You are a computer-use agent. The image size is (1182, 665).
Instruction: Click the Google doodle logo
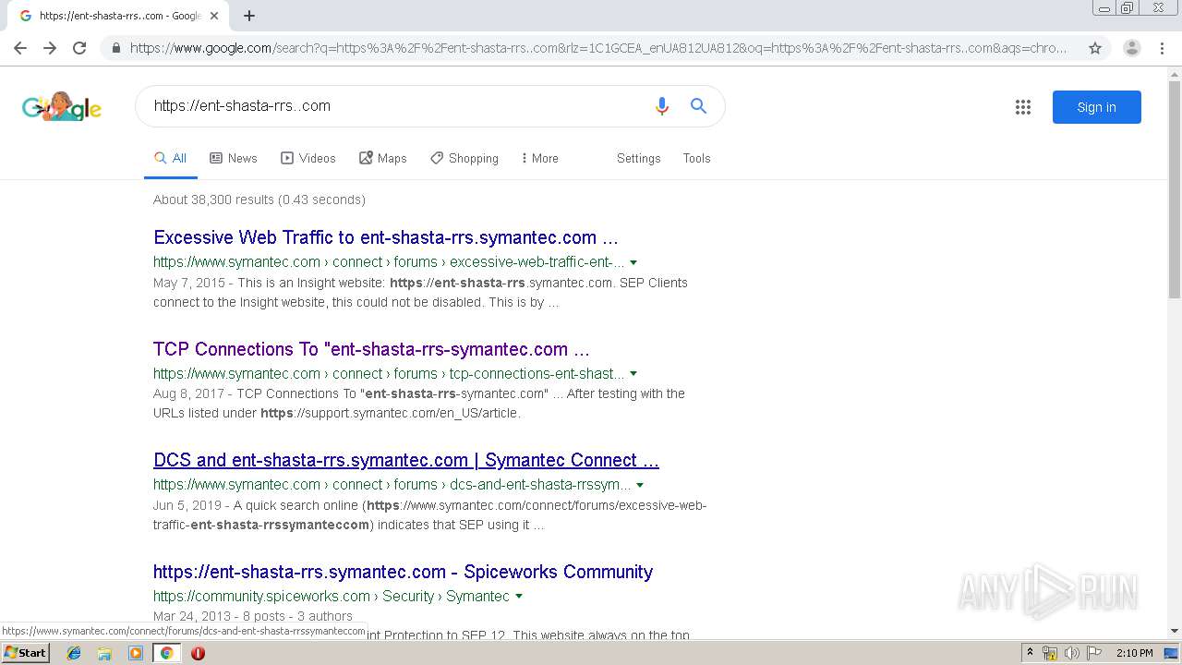[62, 106]
